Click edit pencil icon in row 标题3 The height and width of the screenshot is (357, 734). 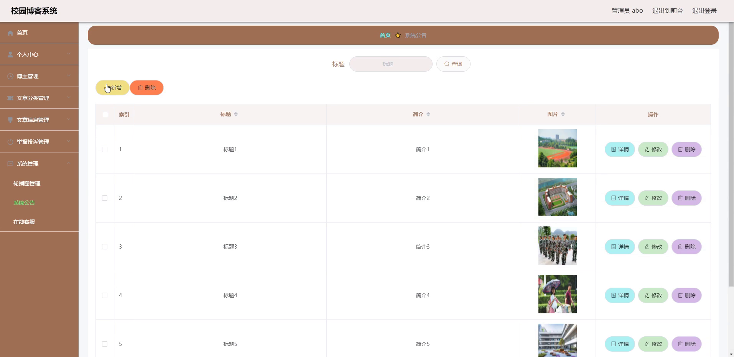[x=647, y=247]
